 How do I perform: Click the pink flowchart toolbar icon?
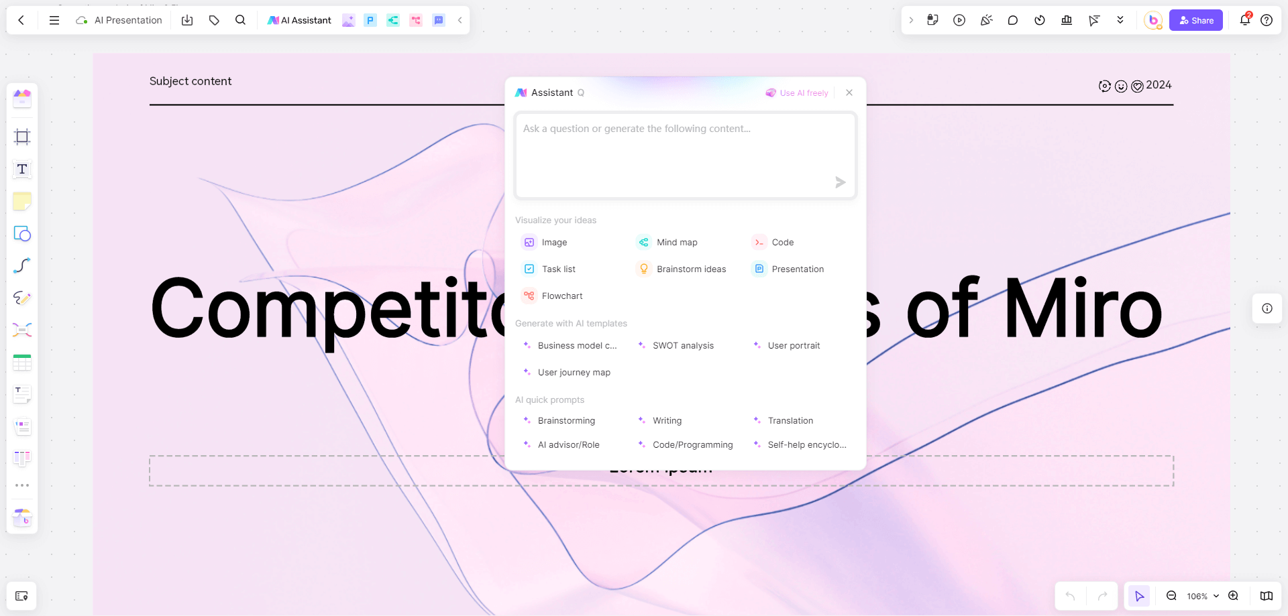[416, 20]
